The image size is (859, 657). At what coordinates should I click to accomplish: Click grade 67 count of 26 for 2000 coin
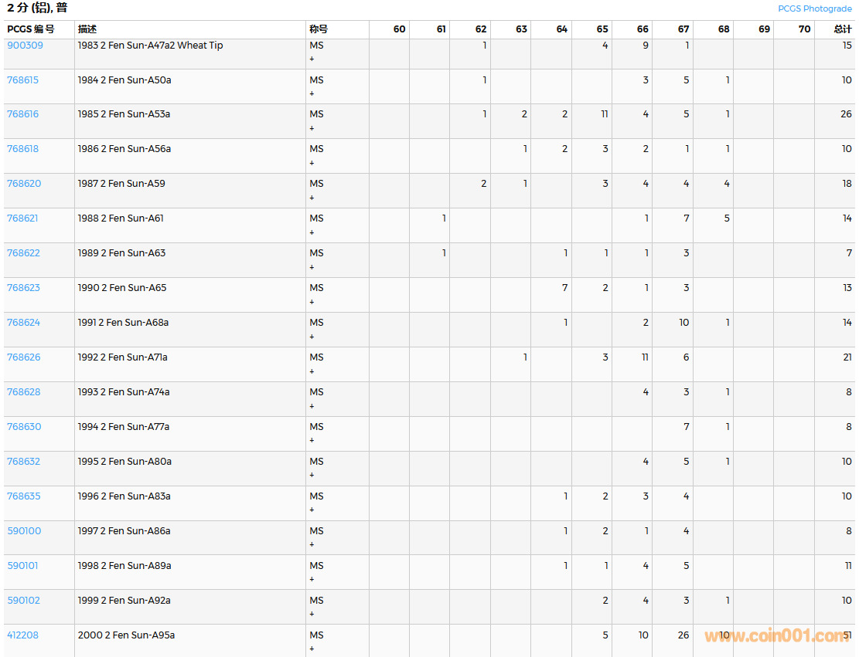[x=683, y=635]
